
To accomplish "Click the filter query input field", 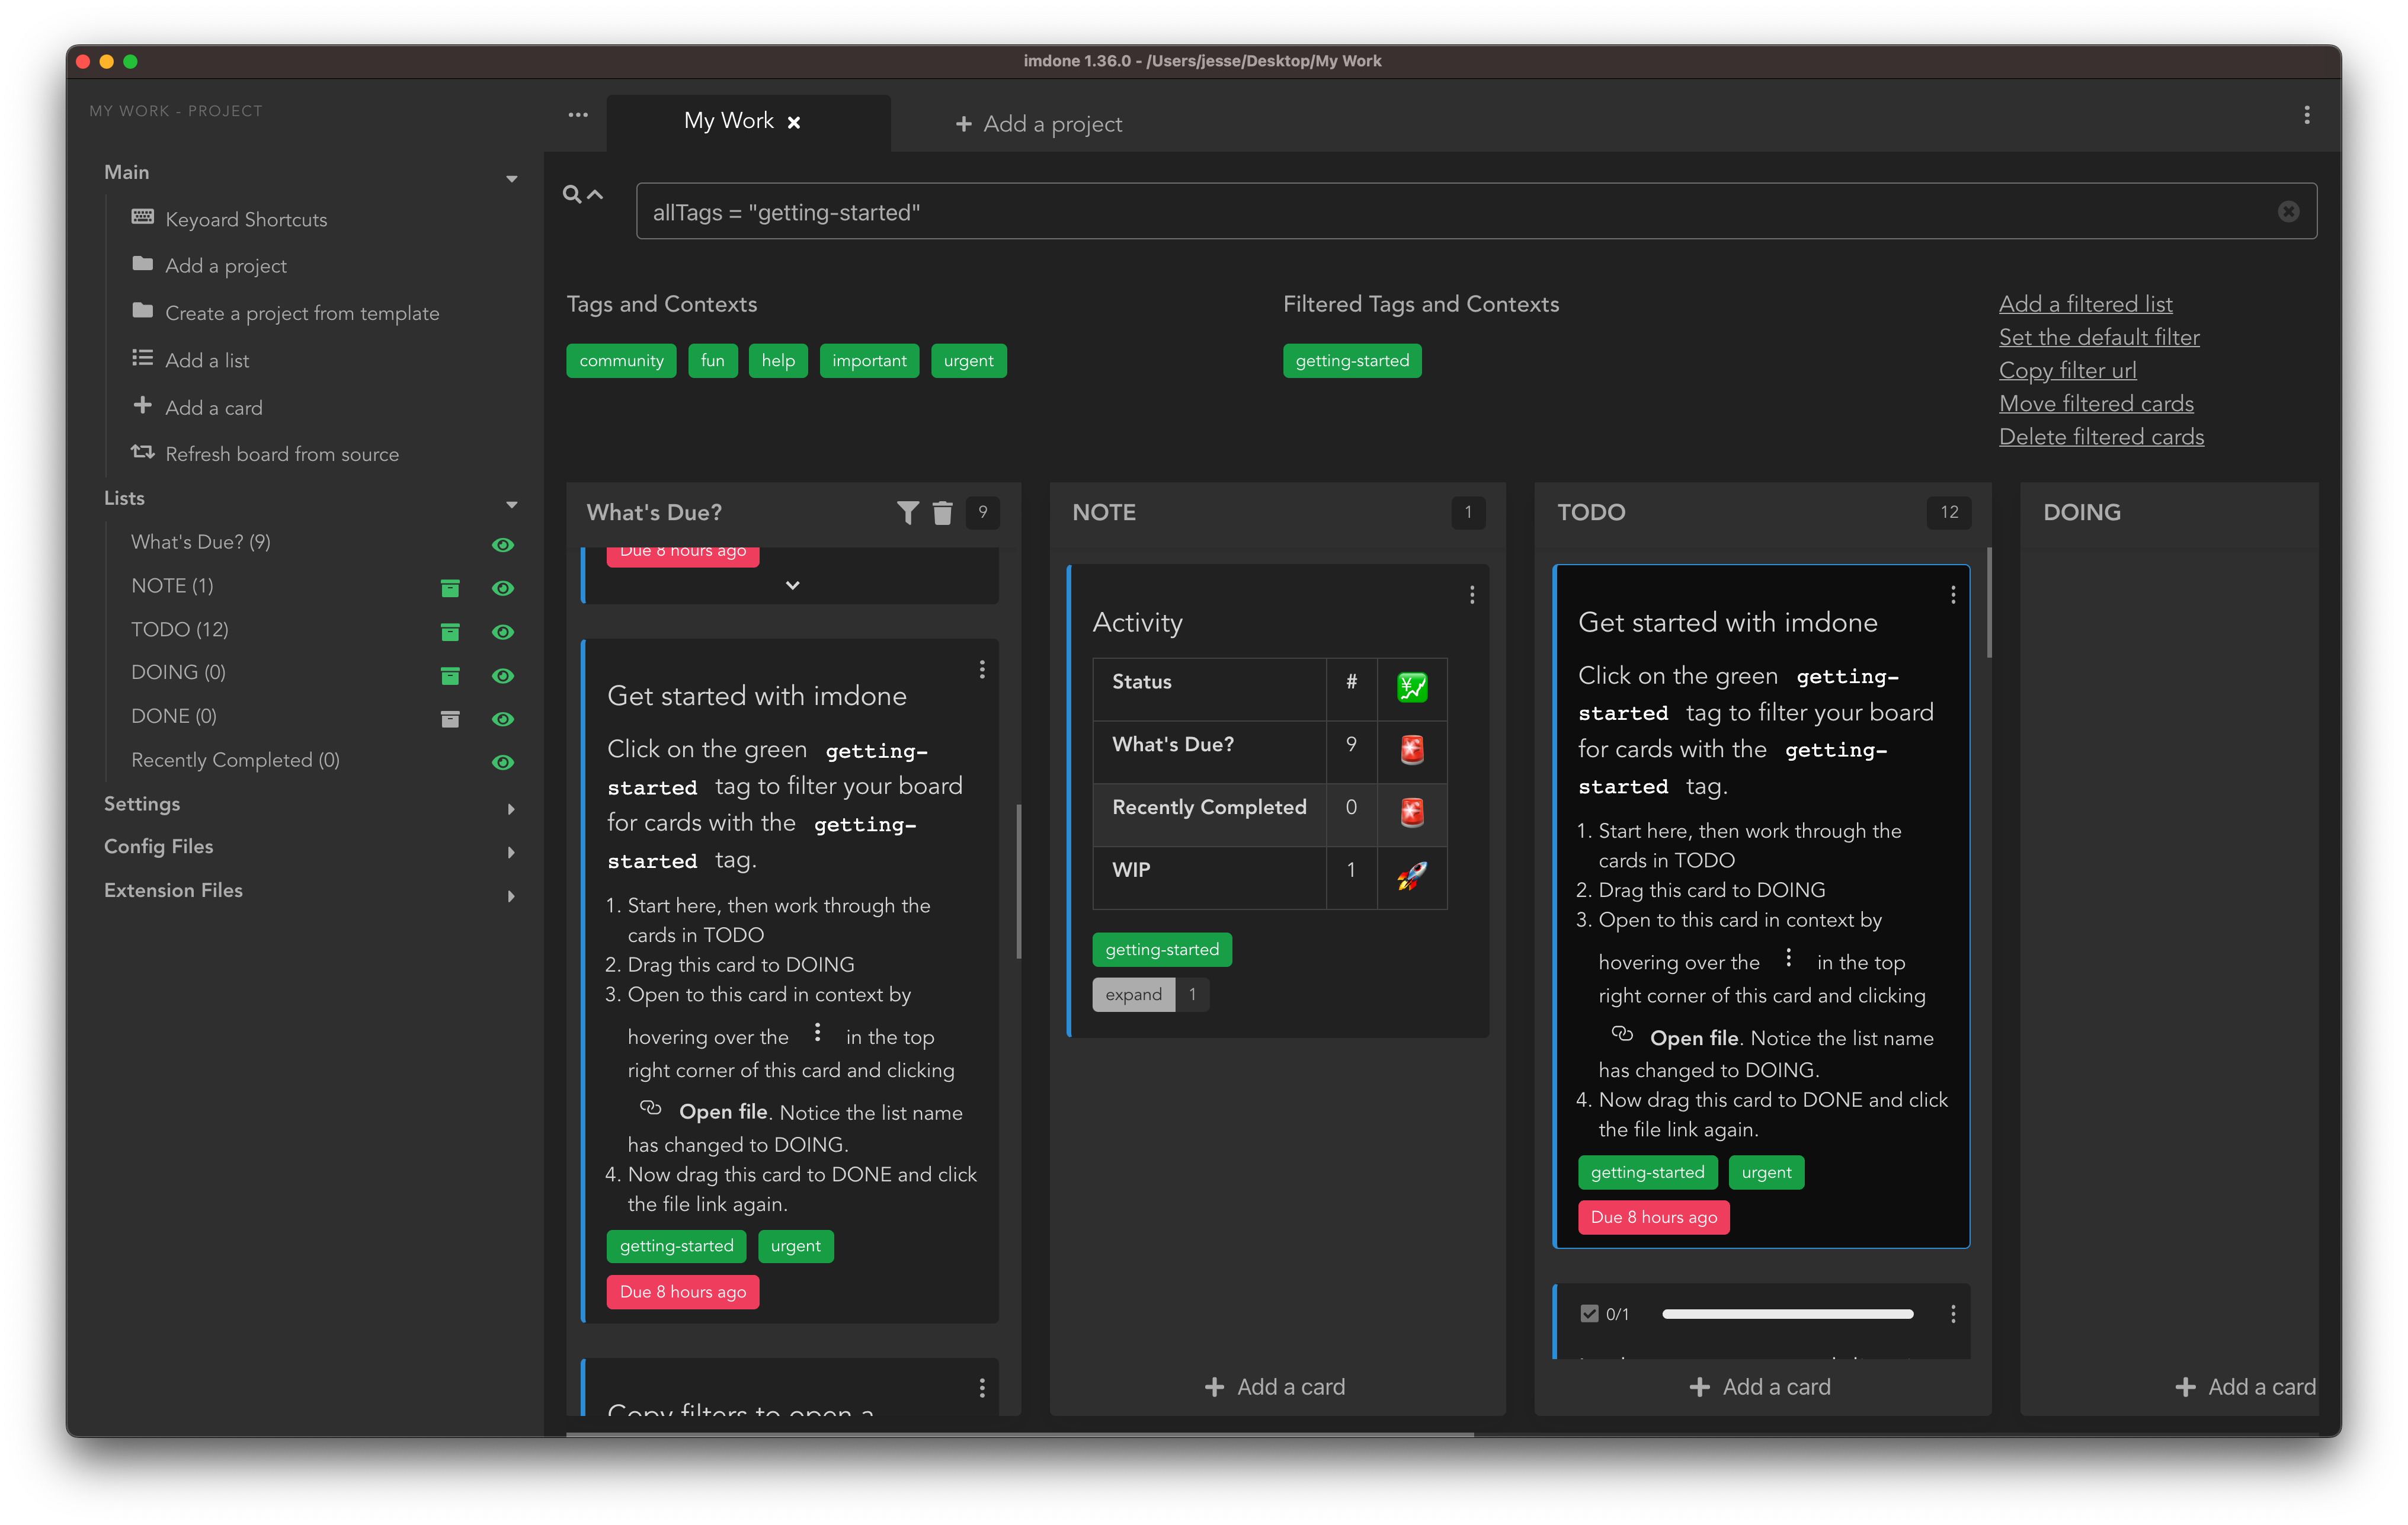I will [1476, 211].
